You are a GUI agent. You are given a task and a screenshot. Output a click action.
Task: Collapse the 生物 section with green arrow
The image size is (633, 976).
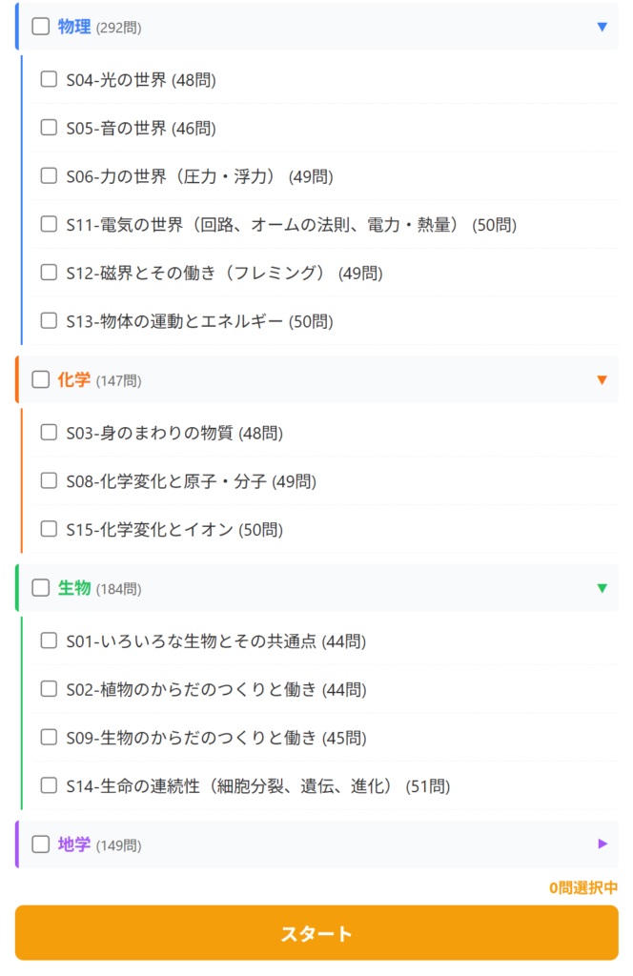pyautogui.click(x=602, y=588)
